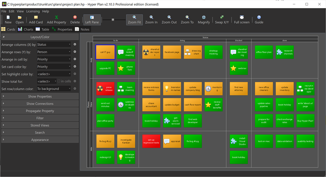
Task: Enable the 'in cells' checkbox
Action: click(x=59, y=81)
